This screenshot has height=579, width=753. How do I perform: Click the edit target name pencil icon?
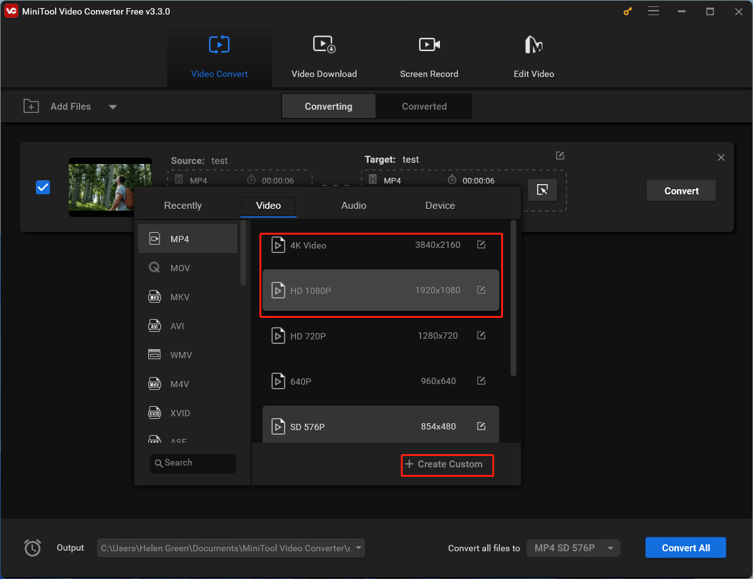[560, 155]
